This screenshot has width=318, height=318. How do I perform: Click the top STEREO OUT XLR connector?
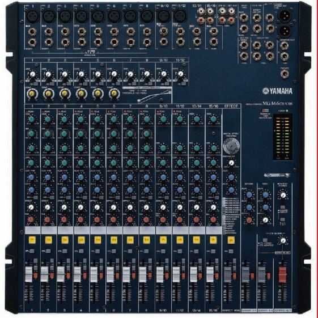coord(285,16)
